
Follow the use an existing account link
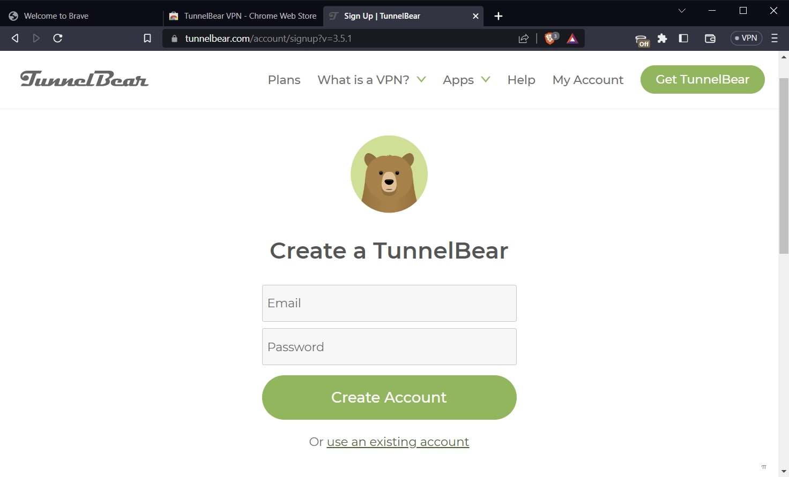(398, 442)
